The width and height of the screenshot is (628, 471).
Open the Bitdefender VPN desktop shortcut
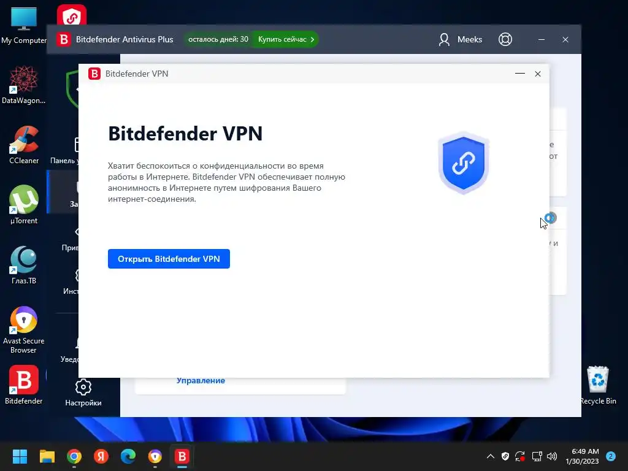(72, 15)
